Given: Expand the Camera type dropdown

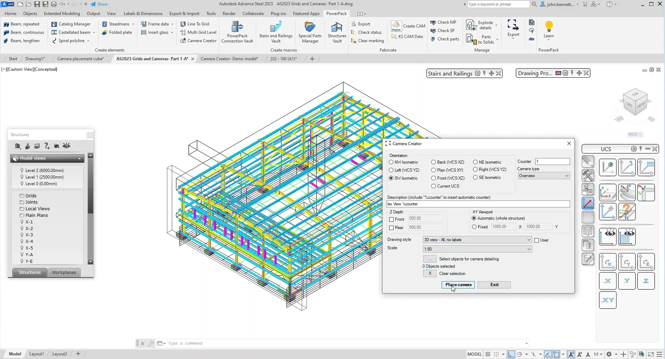Looking at the screenshot, I should [544, 176].
